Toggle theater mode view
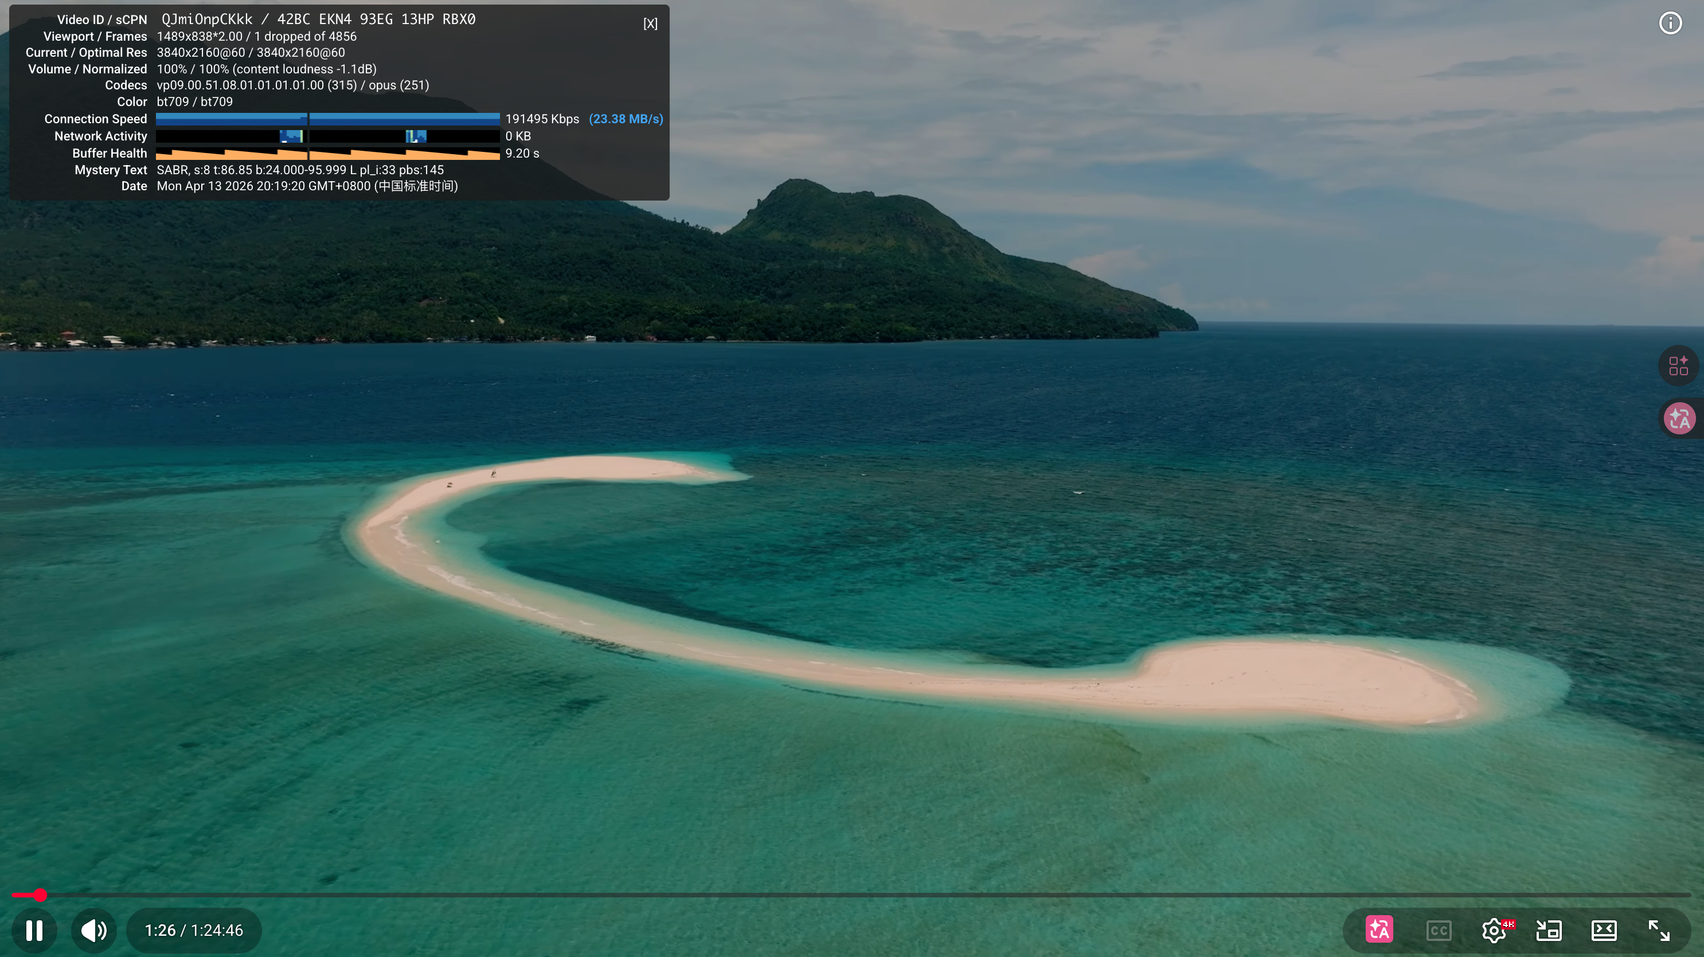 (x=1604, y=931)
